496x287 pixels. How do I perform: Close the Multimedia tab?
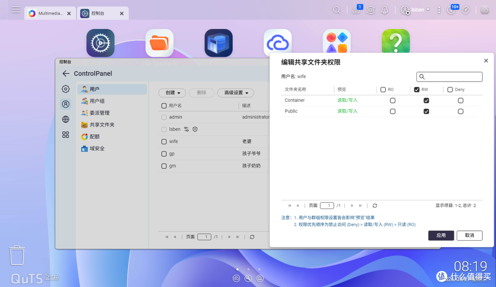(x=69, y=14)
